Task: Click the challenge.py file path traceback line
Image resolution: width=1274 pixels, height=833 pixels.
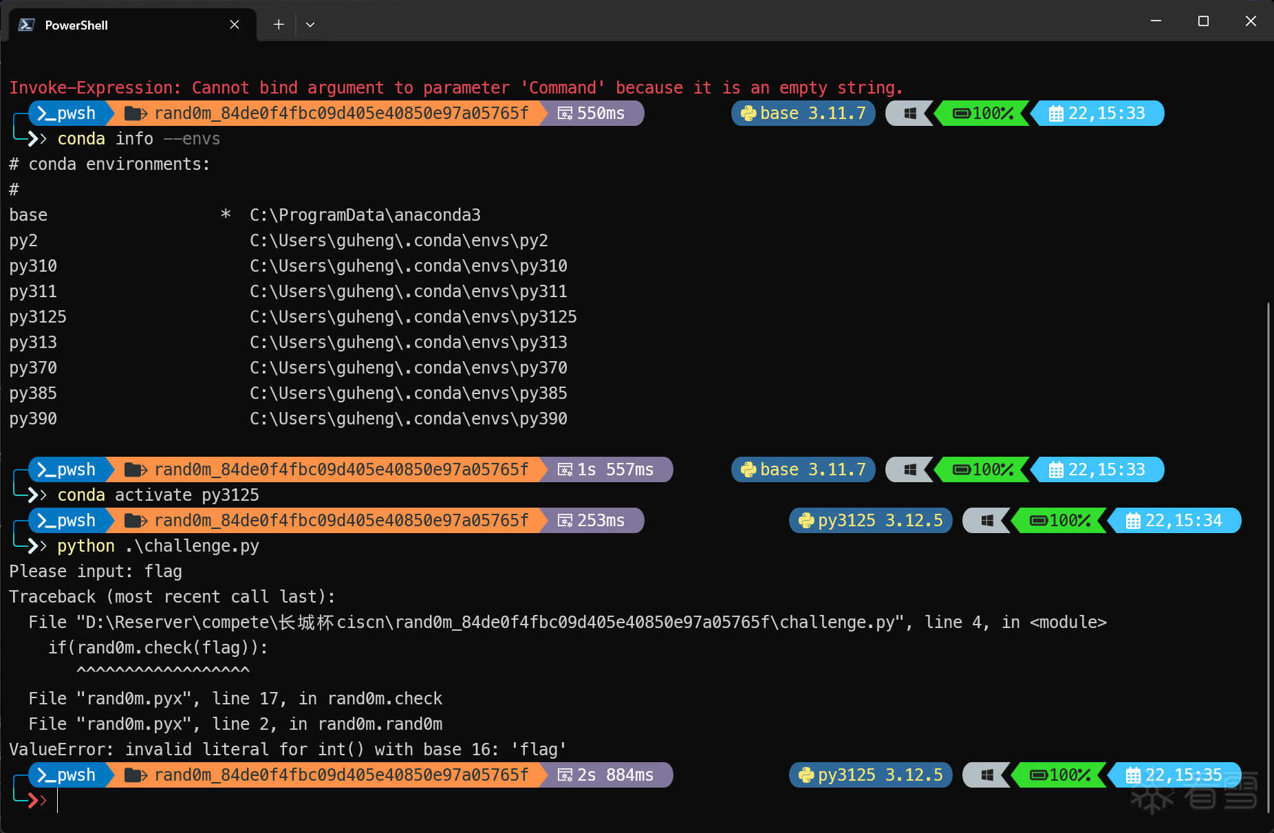Action: 568,623
